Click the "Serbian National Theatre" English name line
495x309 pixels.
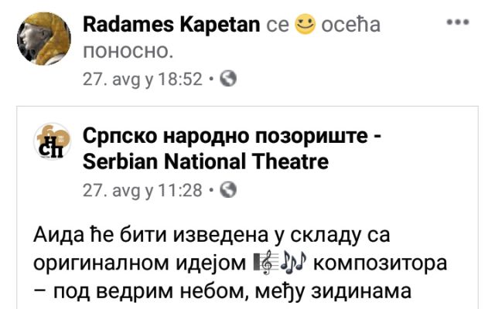(x=206, y=161)
